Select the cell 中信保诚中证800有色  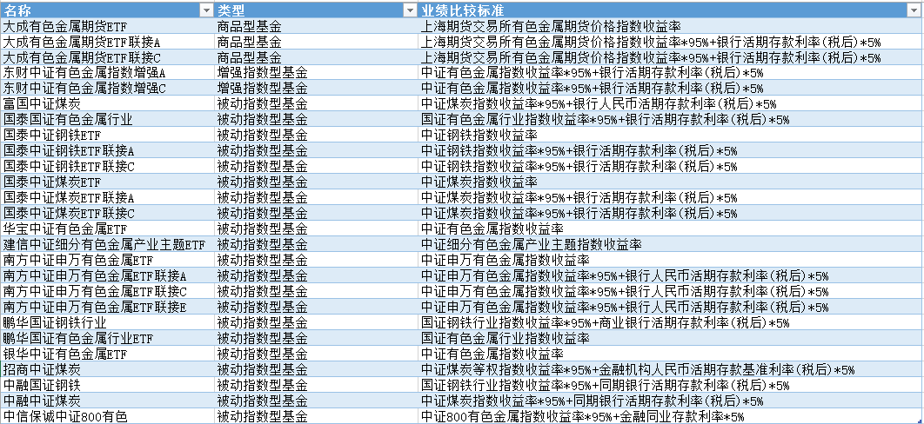pyautogui.click(x=107, y=416)
